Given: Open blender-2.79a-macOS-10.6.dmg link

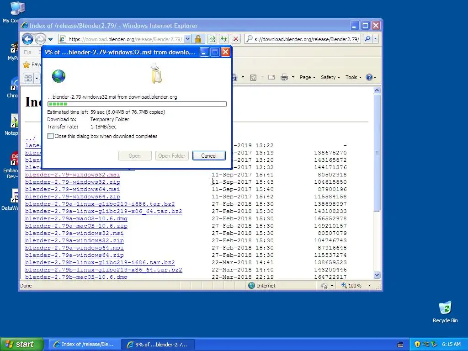Looking at the screenshot, I should 76,218.
